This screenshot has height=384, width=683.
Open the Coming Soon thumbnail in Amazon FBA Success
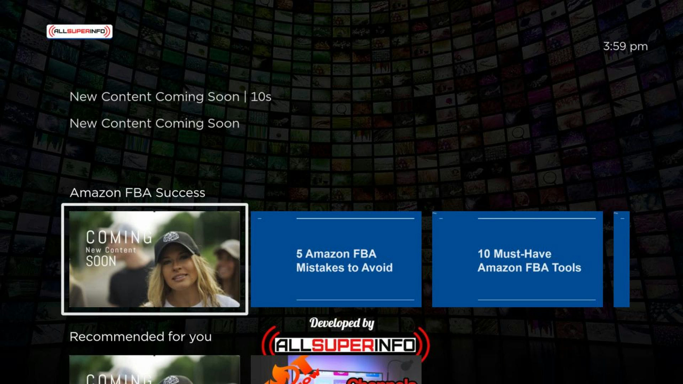tap(155, 259)
